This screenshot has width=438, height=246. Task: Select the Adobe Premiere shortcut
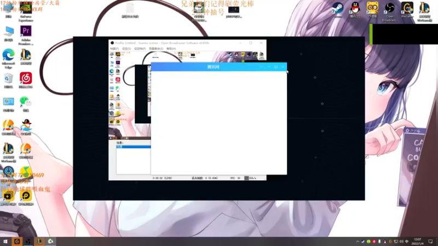(26, 35)
